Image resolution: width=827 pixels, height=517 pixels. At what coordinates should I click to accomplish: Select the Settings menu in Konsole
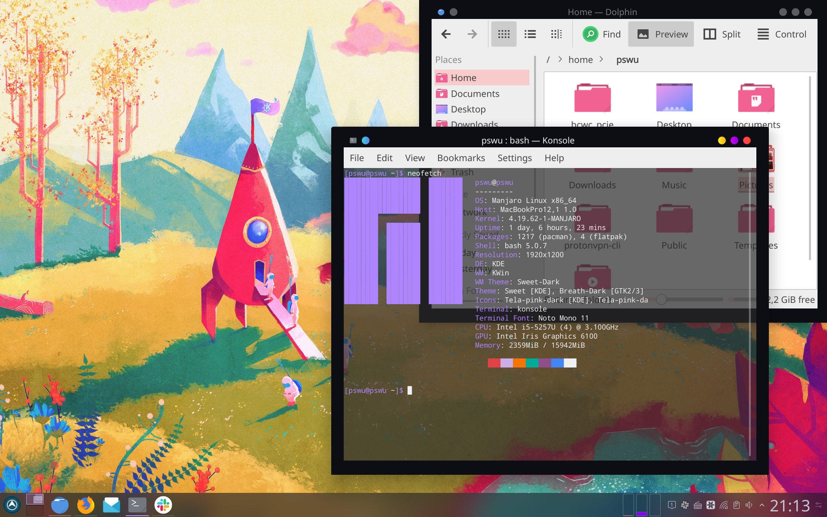pyautogui.click(x=514, y=158)
